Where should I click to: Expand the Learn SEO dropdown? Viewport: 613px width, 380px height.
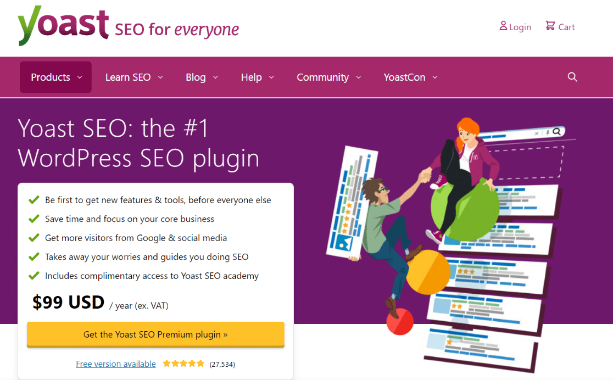pyautogui.click(x=134, y=77)
